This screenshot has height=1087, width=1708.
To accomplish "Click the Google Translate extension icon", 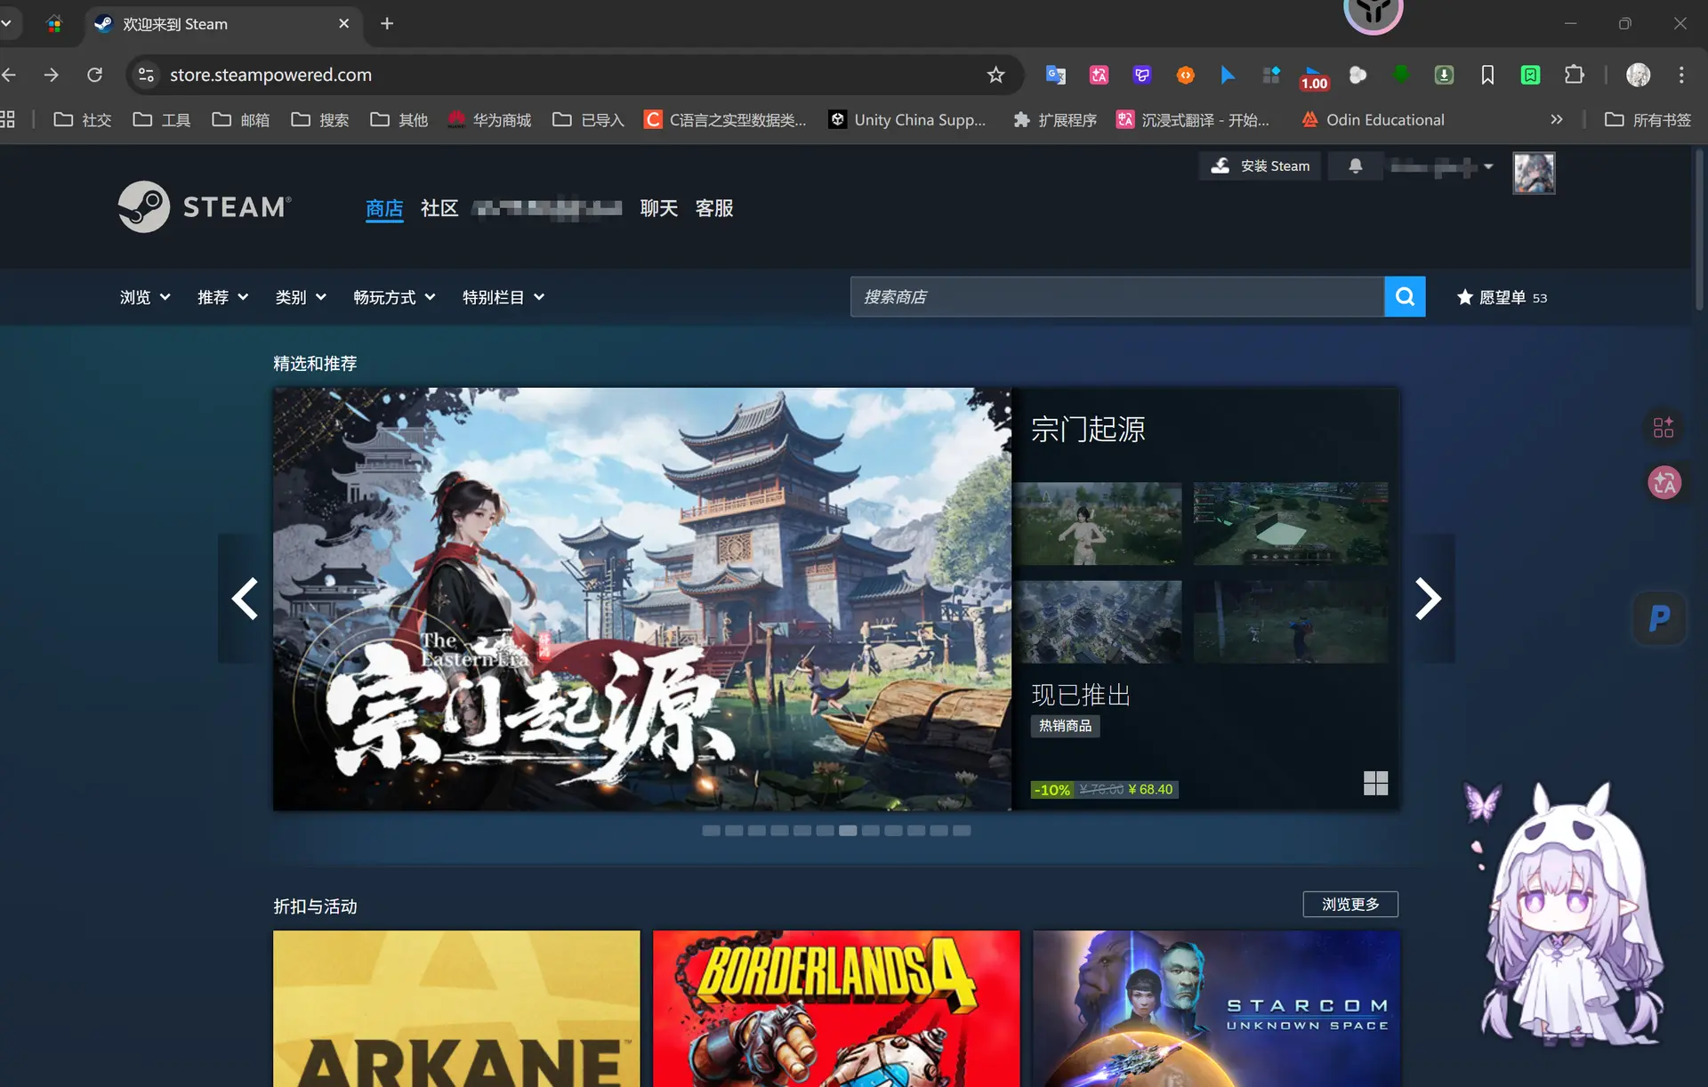I will [x=1056, y=76].
